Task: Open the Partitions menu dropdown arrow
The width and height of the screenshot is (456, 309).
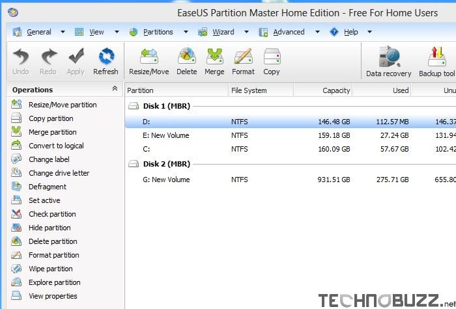Action: [x=186, y=32]
